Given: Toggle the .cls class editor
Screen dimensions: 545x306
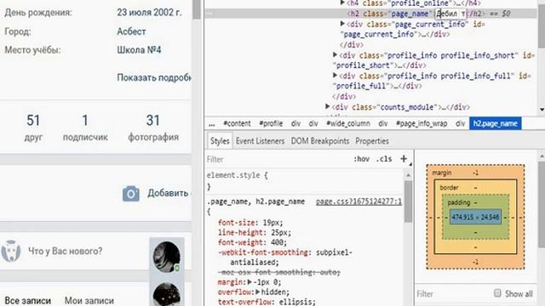Looking at the screenshot, I should pyautogui.click(x=384, y=159).
